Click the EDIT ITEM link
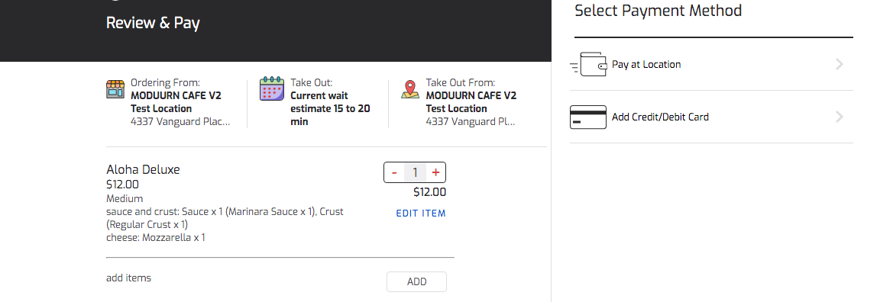 click(x=421, y=214)
